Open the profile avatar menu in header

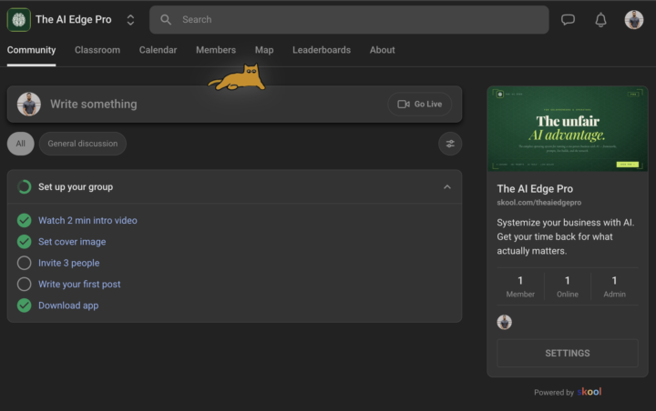[634, 20]
